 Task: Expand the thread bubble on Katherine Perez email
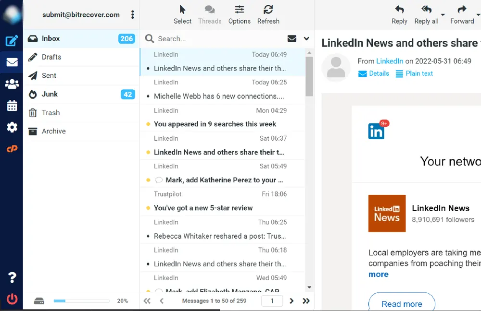tap(159, 180)
